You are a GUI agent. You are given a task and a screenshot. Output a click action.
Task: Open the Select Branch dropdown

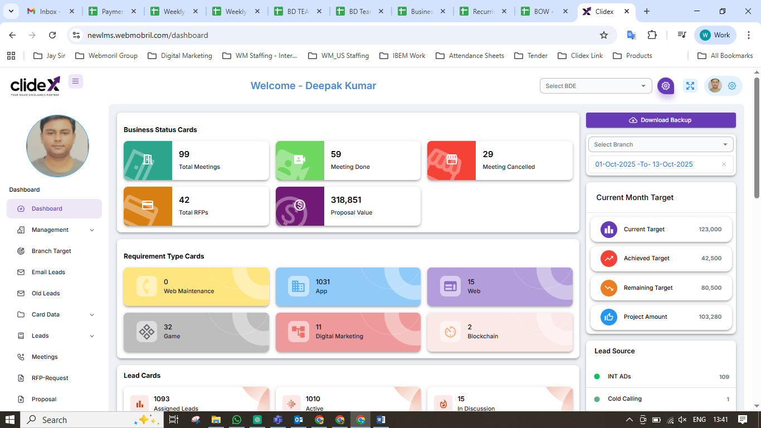pos(661,144)
